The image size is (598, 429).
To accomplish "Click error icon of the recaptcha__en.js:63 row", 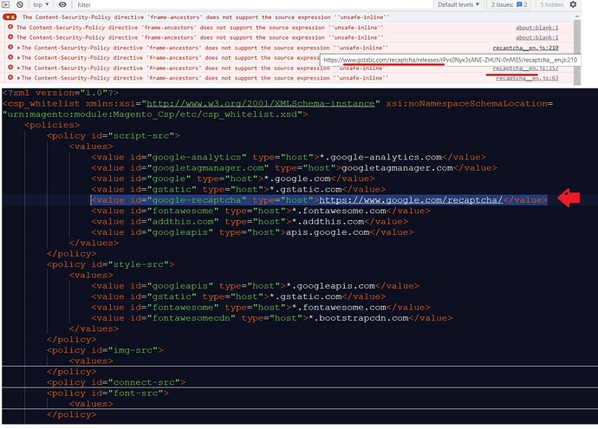I will tap(10, 77).
